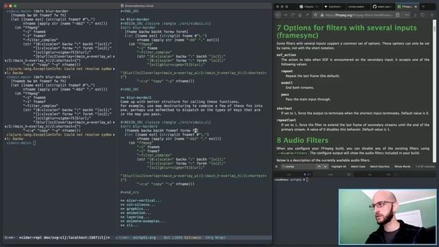Open reader view icon in address bar
Viewport: 439px width, 247px height.
[398, 15]
